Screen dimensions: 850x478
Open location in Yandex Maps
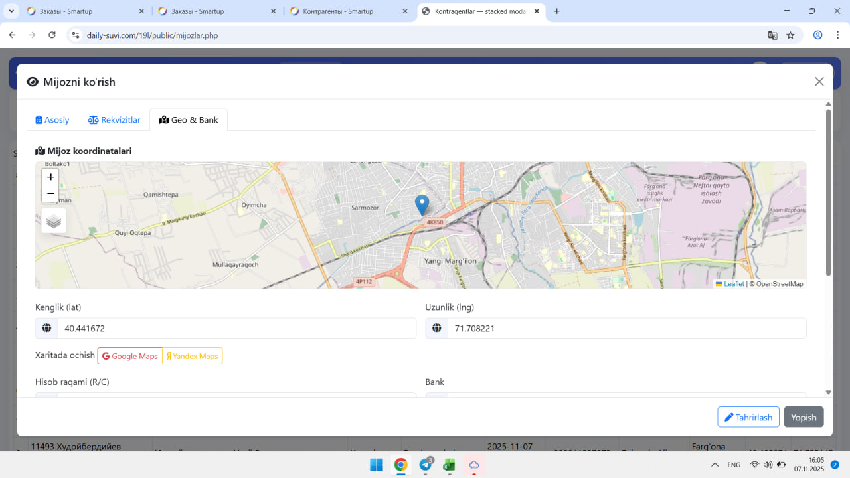(x=193, y=356)
